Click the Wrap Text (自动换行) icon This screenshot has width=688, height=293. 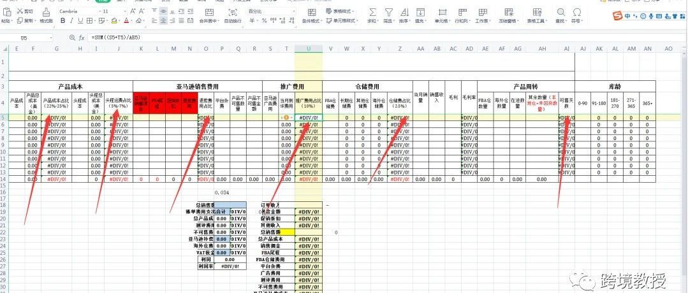point(233,12)
